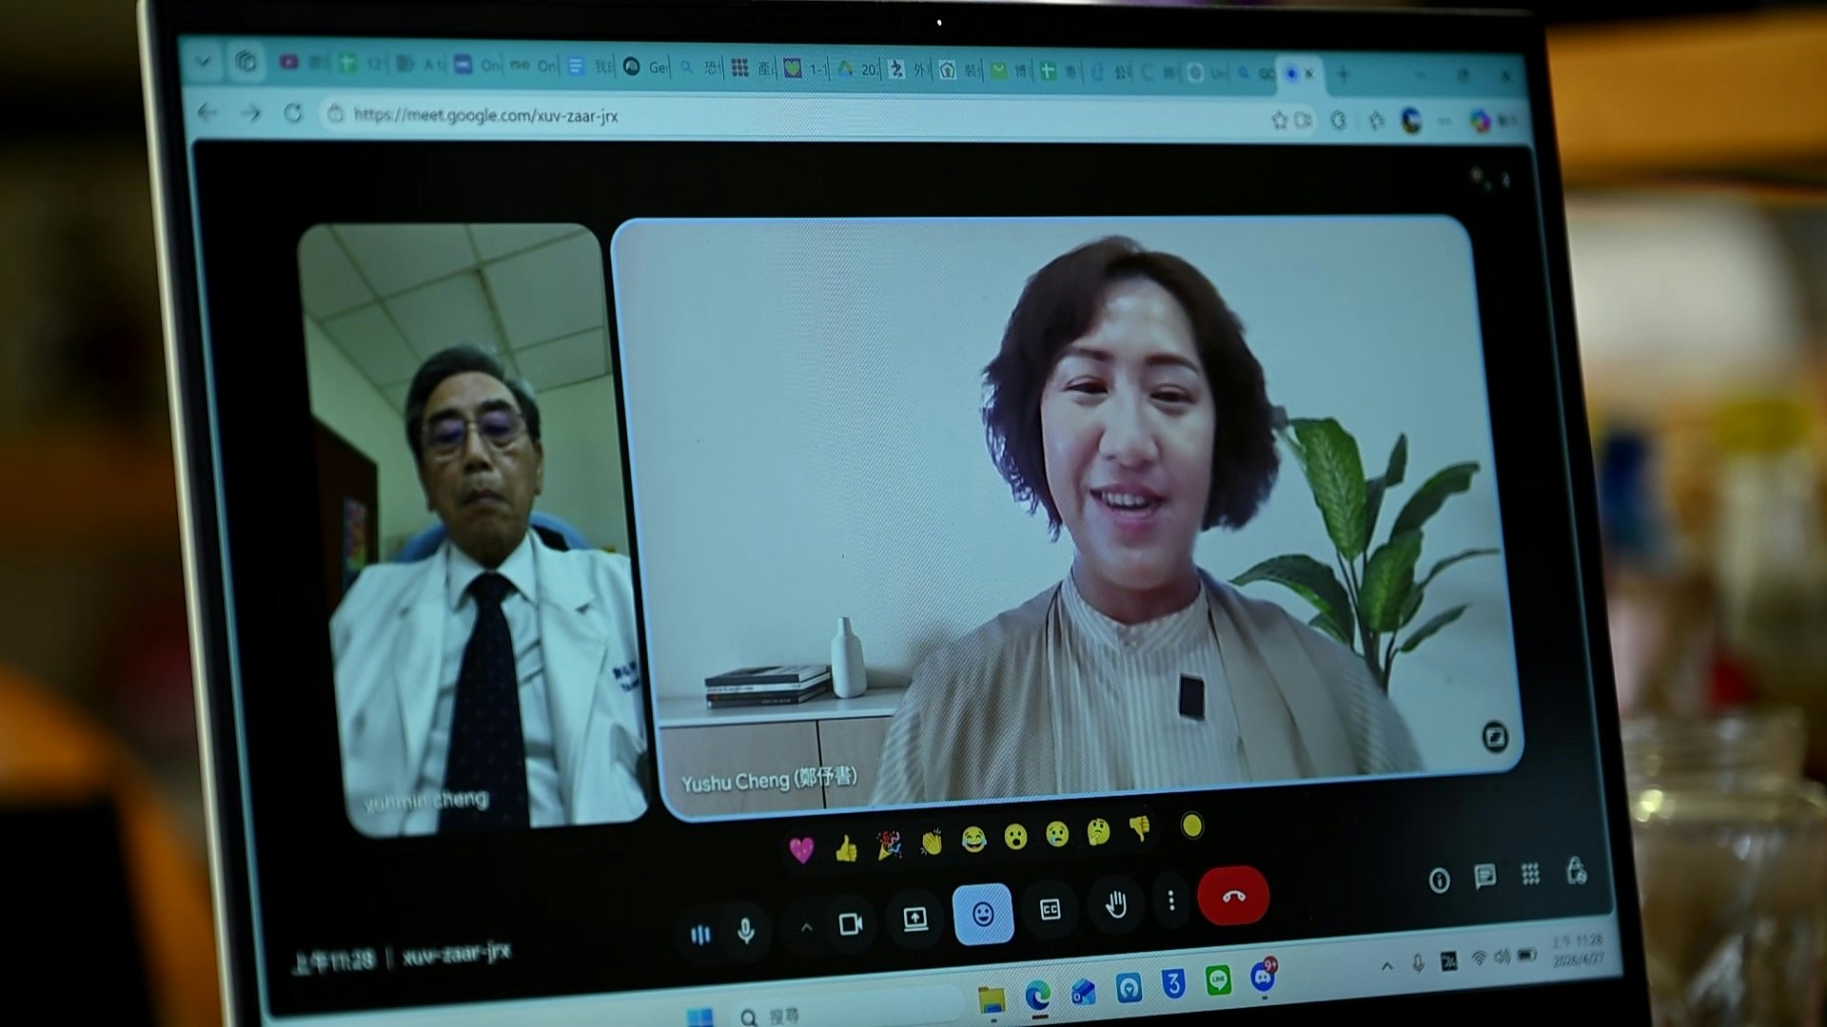Image resolution: width=1827 pixels, height=1027 pixels.
Task: Open LINE from the Windows taskbar
Action: tap(1218, 980)
